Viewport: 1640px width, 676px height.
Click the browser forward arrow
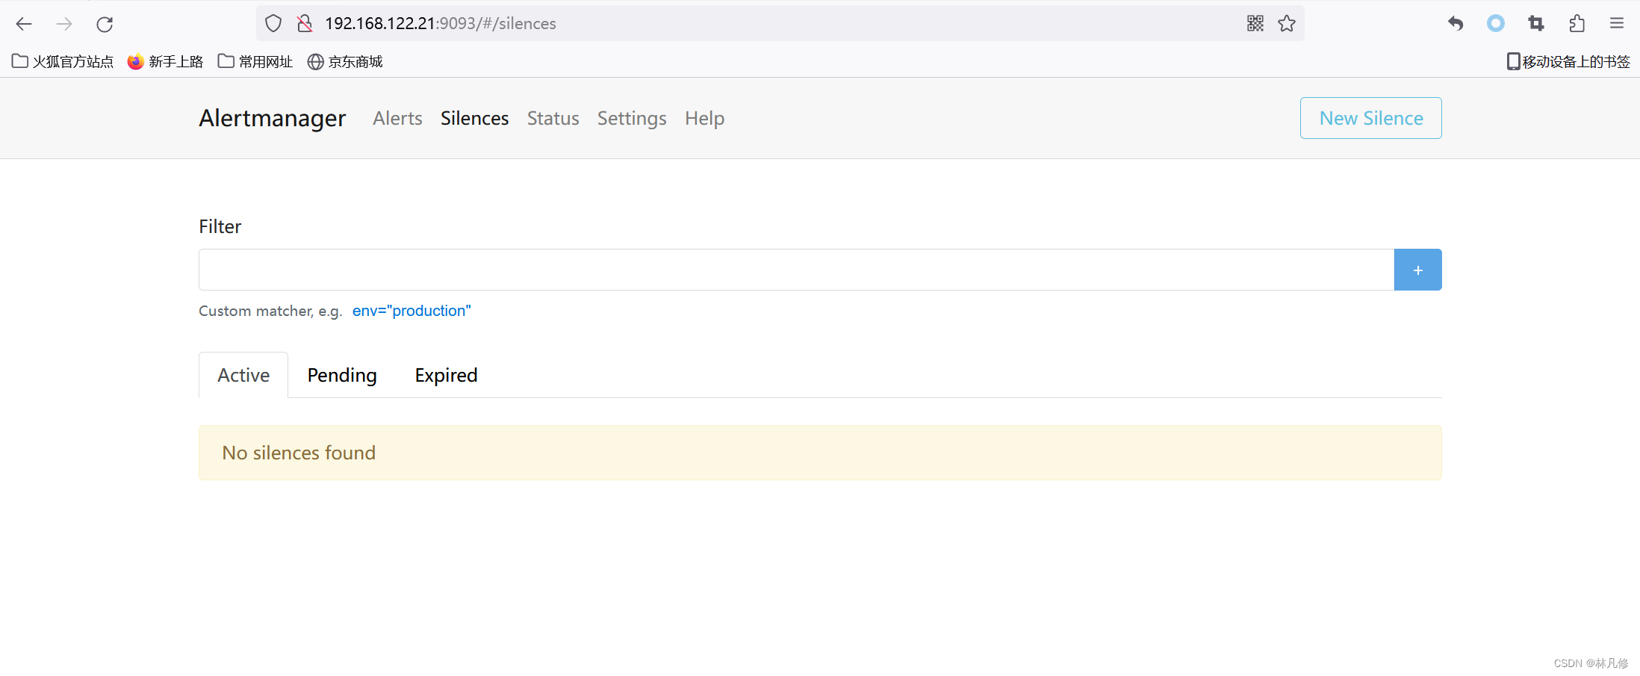pos(64,24)
